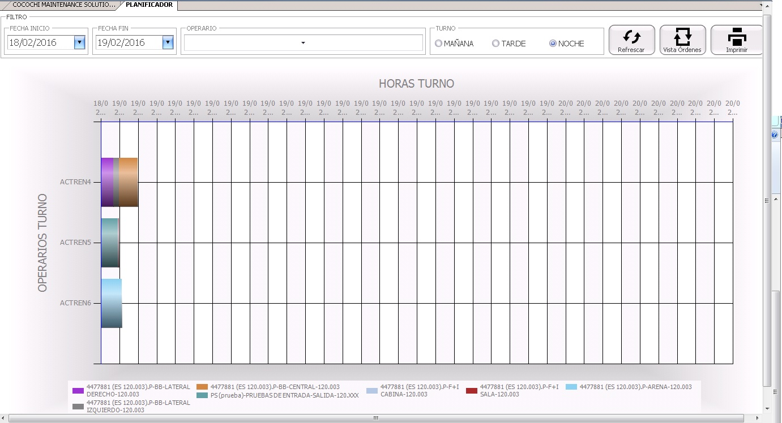Select the PLANIFICADOR tab

pyautogui.click(x=149, y=5)
